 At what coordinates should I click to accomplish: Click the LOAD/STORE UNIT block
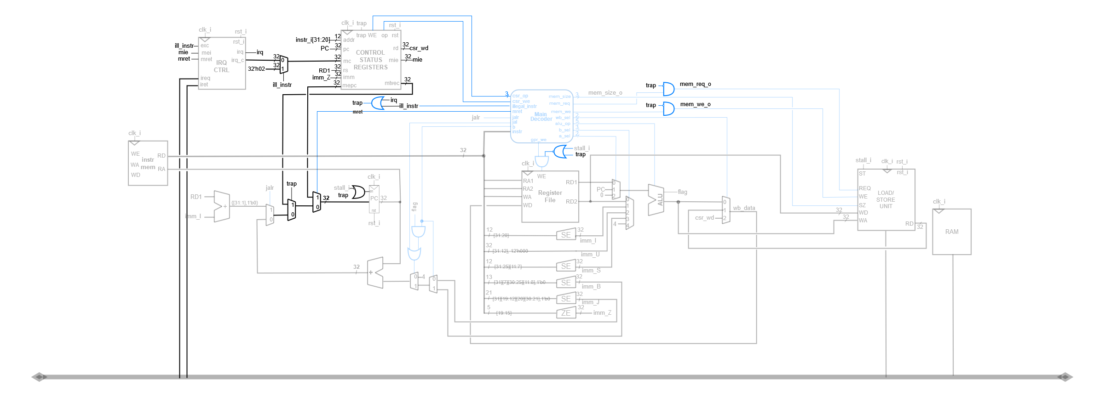pos(886,199)
